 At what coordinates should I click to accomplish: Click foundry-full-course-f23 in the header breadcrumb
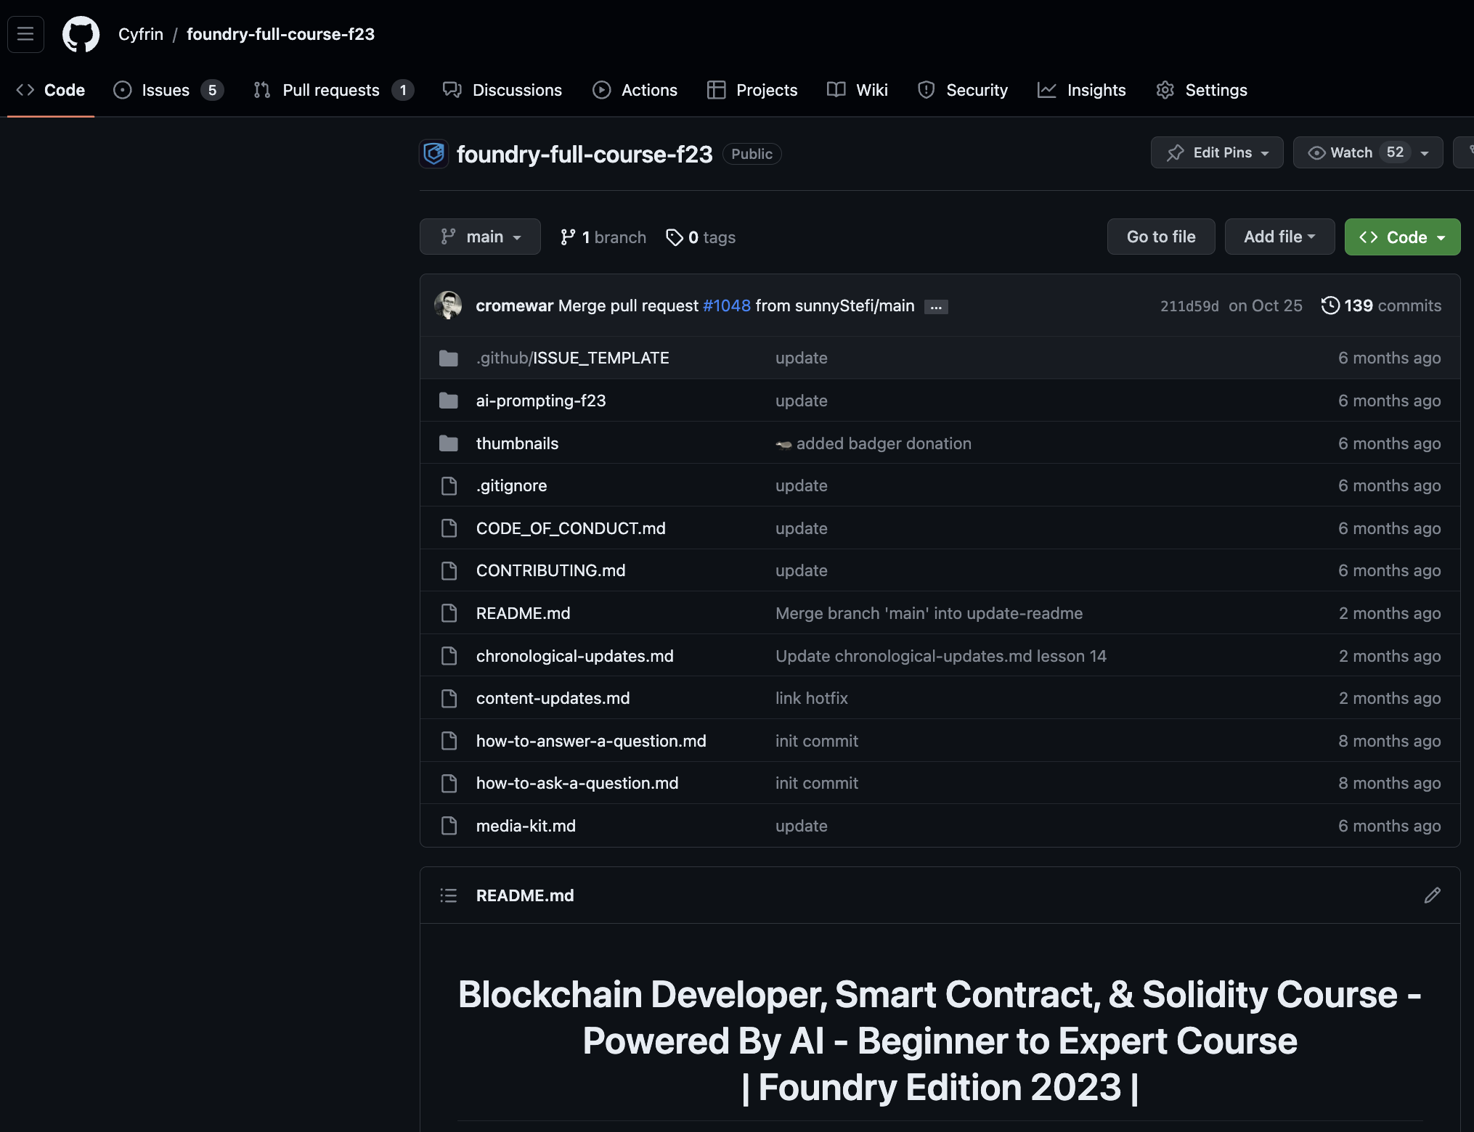[x=280, y=34]
